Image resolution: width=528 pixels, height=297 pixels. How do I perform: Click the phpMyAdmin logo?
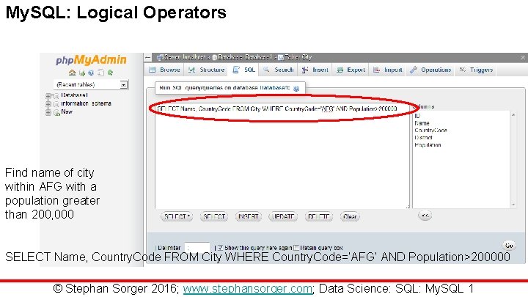coord(91,60)
